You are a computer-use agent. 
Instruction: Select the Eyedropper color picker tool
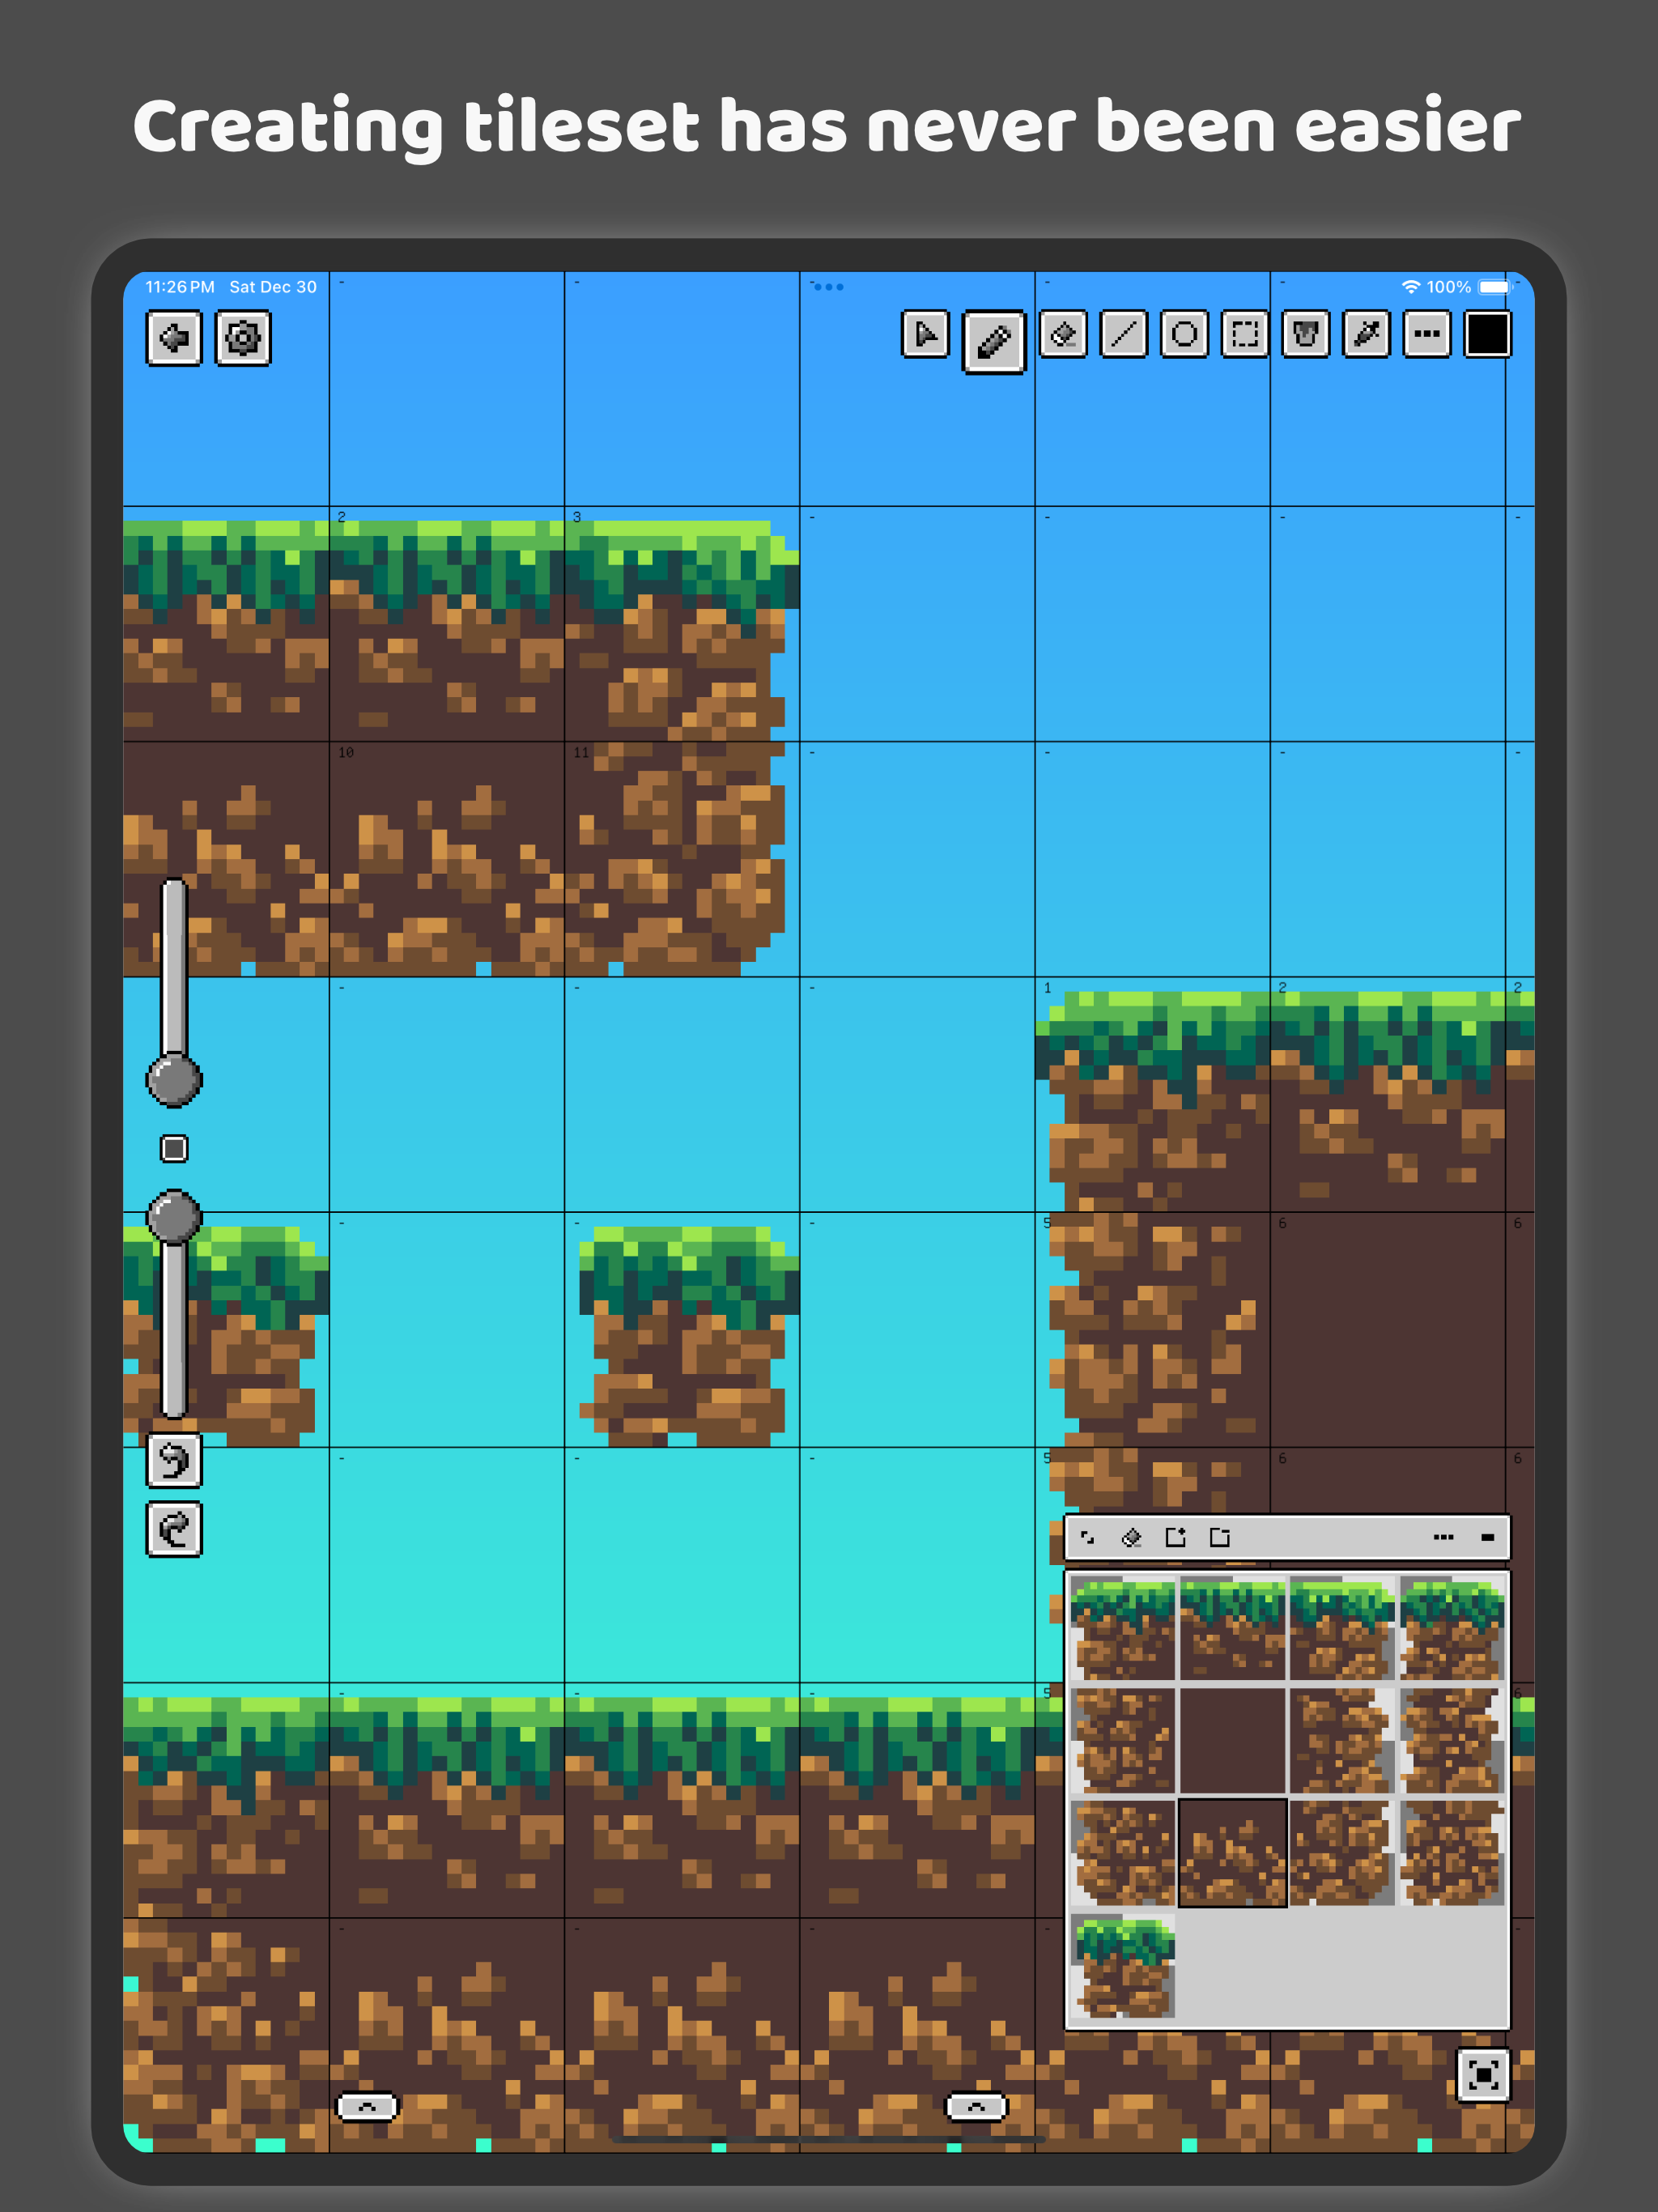tap(1366, 334)
